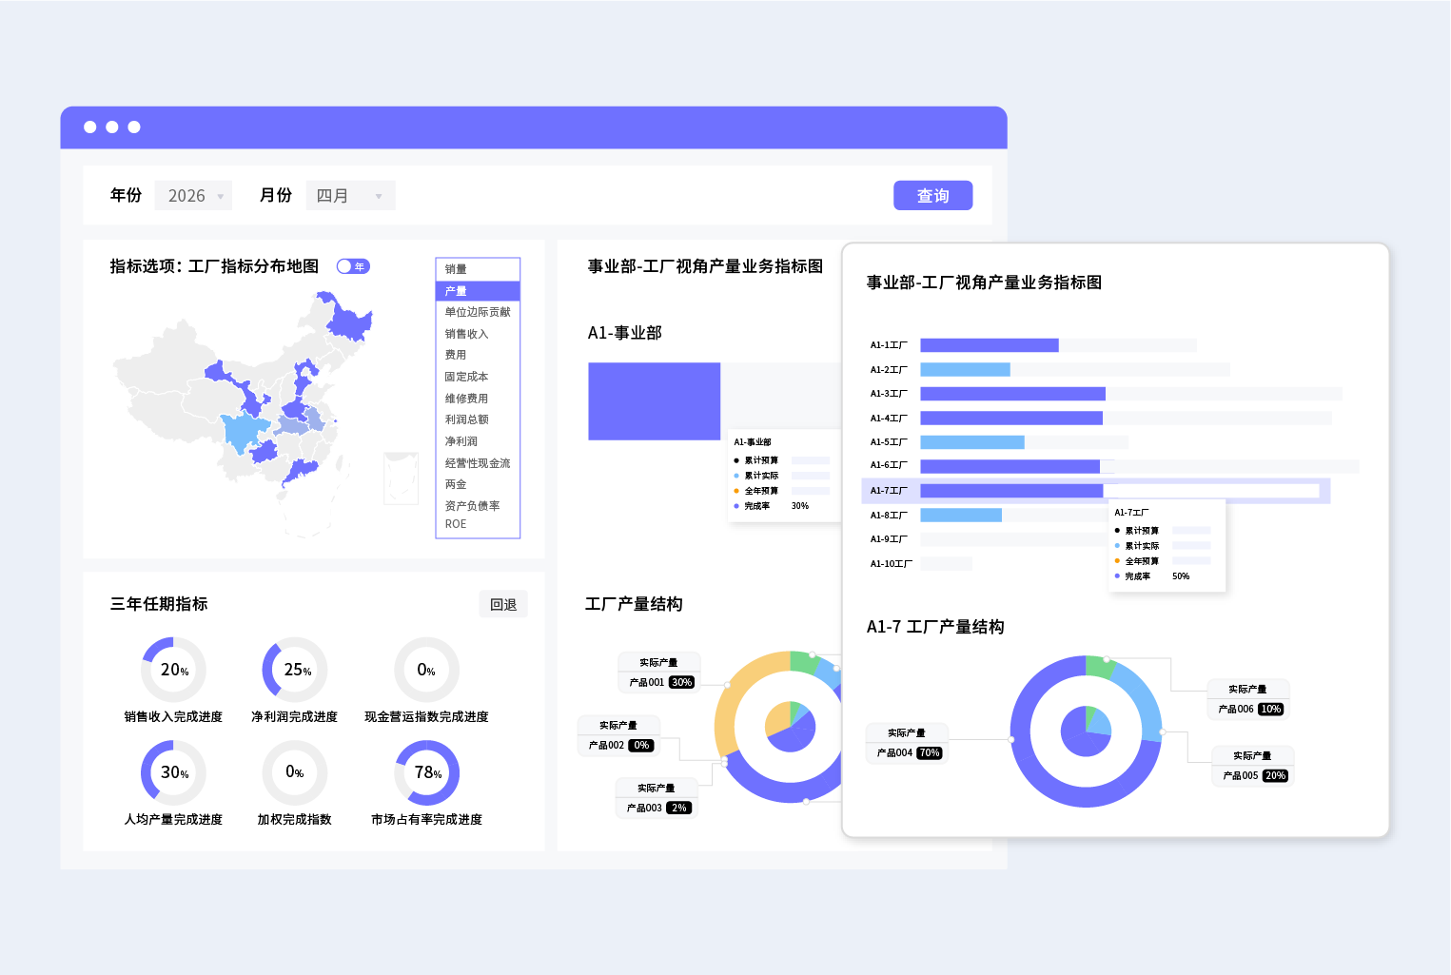
Task: Click the 回退 button
Action: tap(503, 604)
